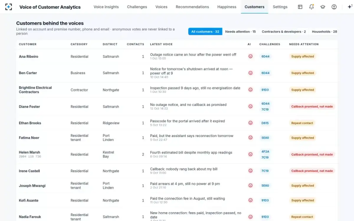Open customer Fatima Noor

click(29, 138)
